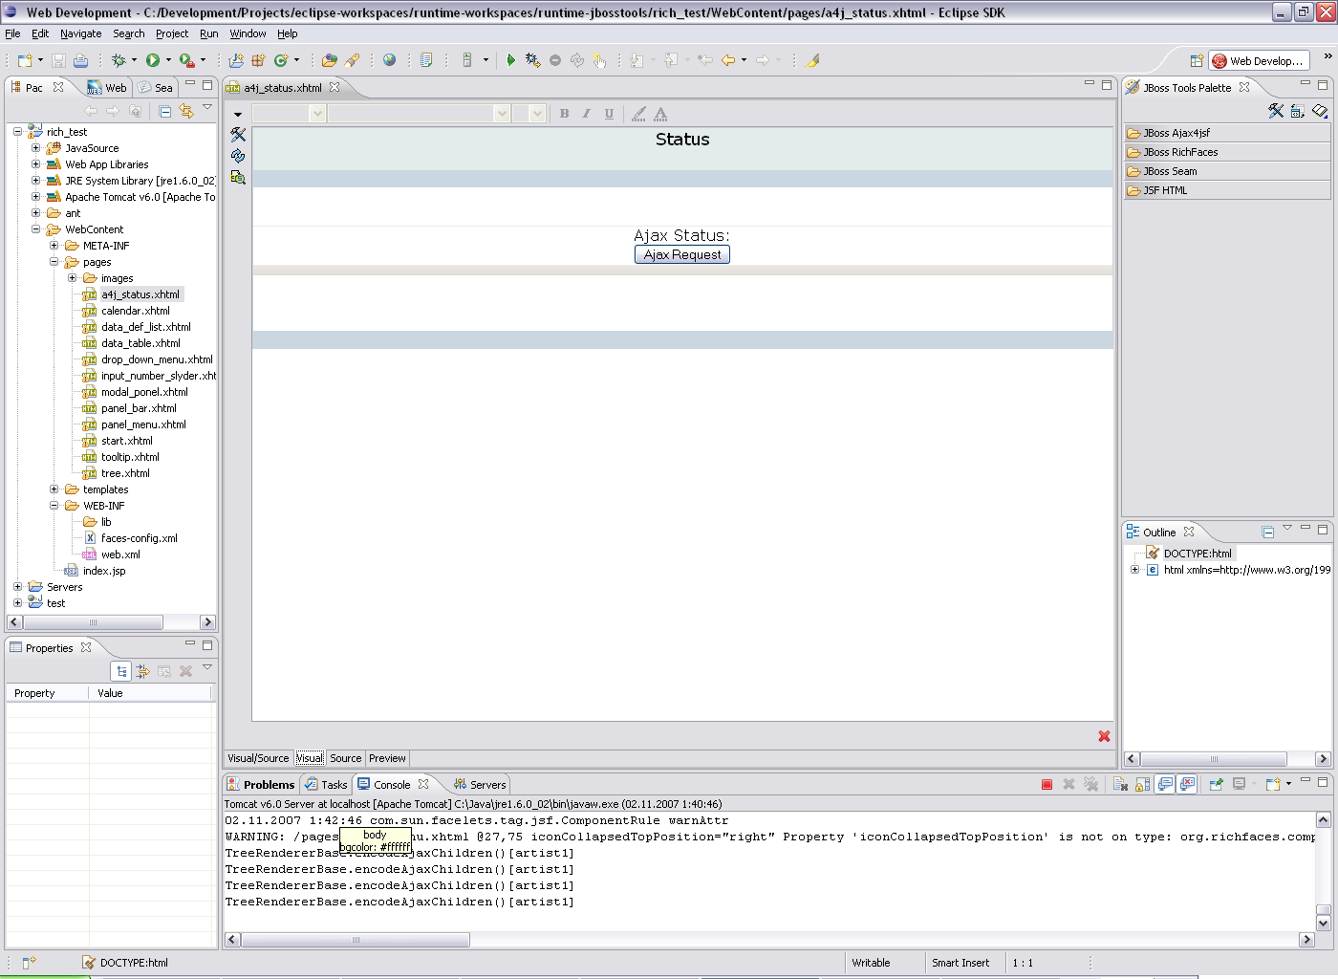Image resolution: width=1338 pixels, height=979 pixels.
Task: Switch to the Source editor tab
Action: [345, 758]
